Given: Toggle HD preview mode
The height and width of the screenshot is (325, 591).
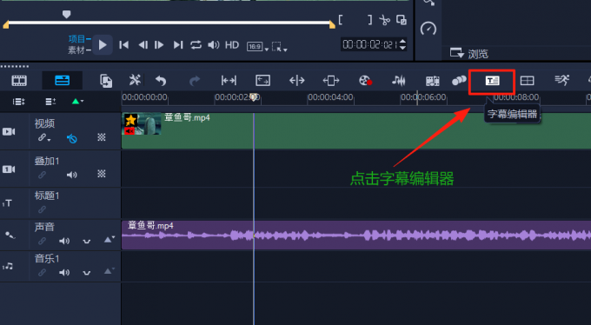Looking at the screenshot, I should tap(232, 45).
